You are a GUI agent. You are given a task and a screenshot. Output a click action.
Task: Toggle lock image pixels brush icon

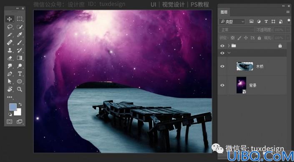click(x=239, y=38)
